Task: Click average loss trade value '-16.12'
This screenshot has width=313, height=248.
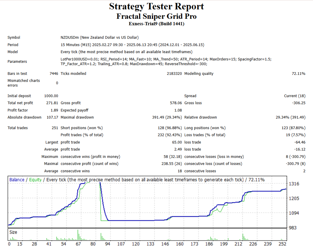Action: [300, 149]
